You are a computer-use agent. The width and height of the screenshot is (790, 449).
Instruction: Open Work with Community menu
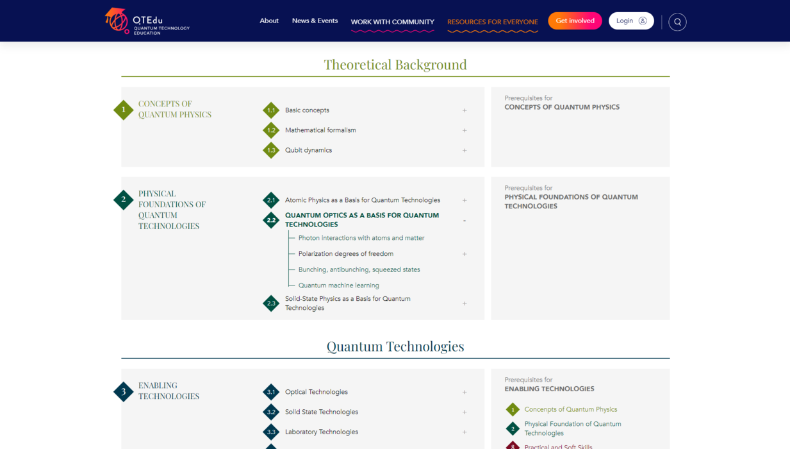pos(392,22)
